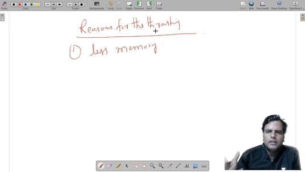Choose the red pen color
Image resolution: width=305 pixels, height=172 pixels.
click(20, 4)
